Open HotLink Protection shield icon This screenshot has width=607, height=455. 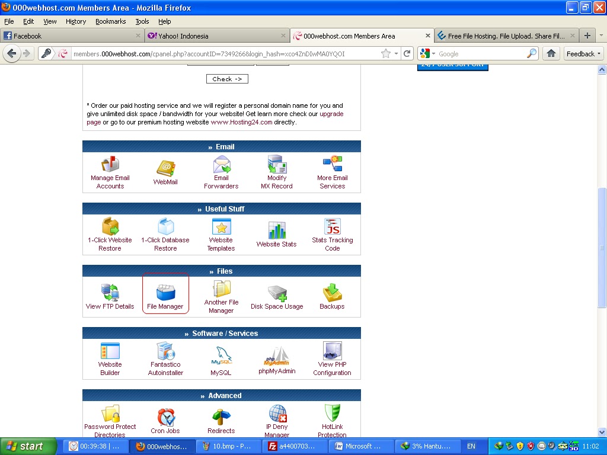coord(333,413)
